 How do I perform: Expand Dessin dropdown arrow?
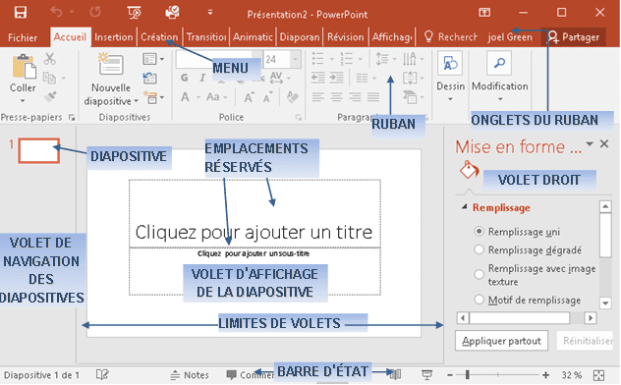click(x=450, y=99)
